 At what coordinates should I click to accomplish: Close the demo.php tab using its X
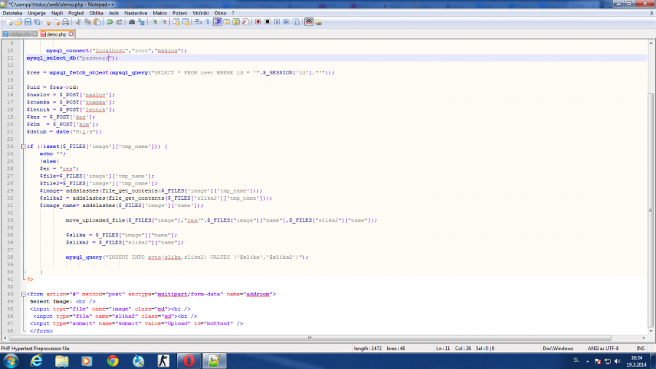click(71, 34)
